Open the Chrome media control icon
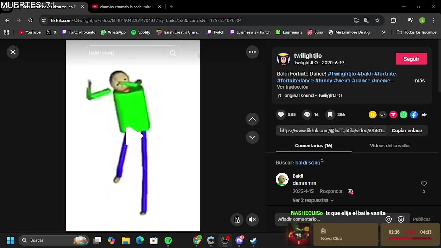 411,20
